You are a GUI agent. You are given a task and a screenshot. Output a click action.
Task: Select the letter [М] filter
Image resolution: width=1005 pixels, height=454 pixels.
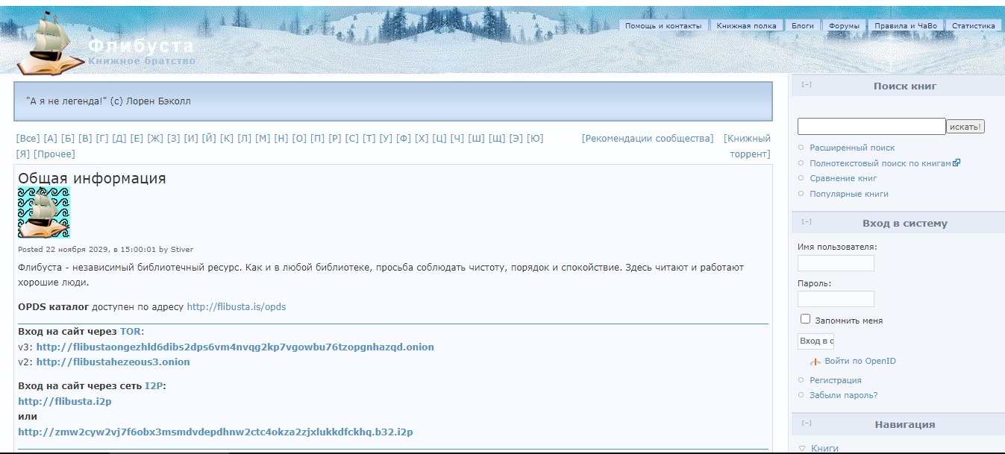pos(263,139)
